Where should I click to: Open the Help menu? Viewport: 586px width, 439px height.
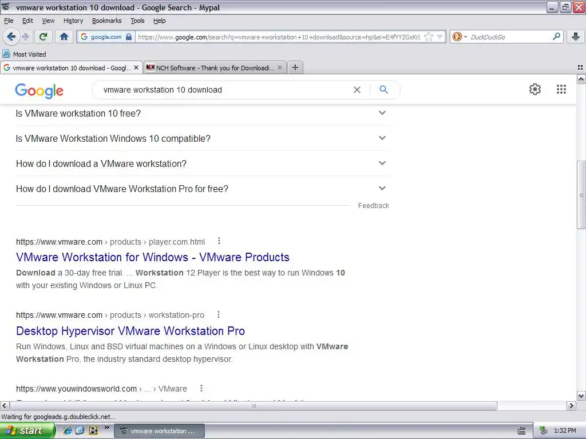[x=160, y=21]
